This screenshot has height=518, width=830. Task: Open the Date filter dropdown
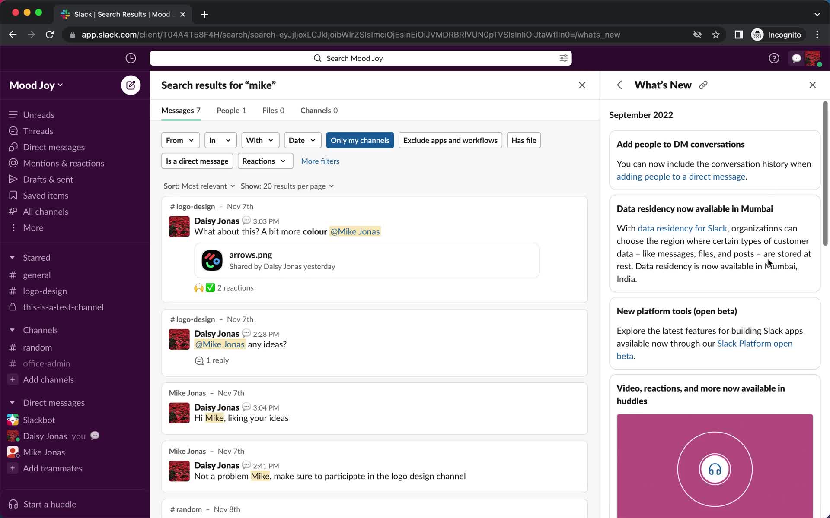click(x=302, y=140)
